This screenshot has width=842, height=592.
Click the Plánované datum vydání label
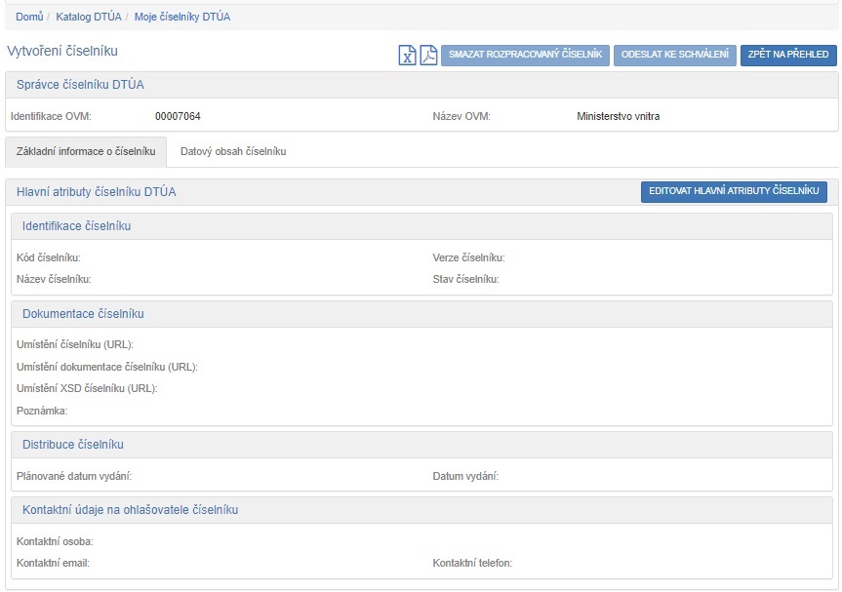click(74, 476)
